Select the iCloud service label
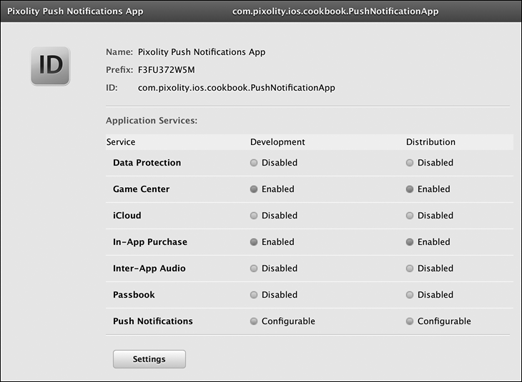522x382 pixels. (x=127, y=216)
